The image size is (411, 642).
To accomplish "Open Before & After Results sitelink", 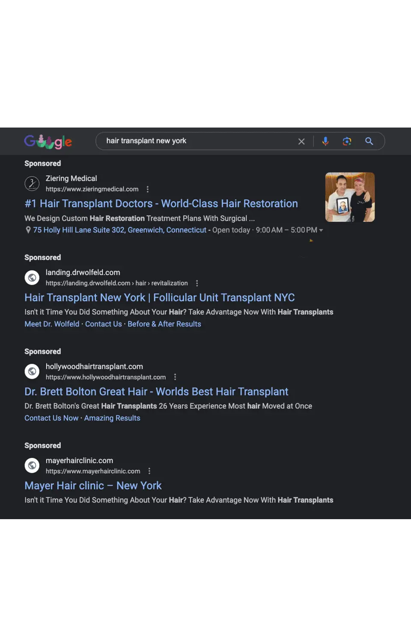I will pos(164,324).
